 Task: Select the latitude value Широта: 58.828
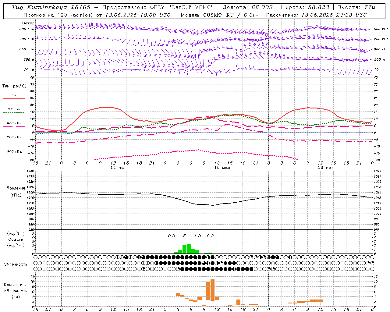coord(305,7)
